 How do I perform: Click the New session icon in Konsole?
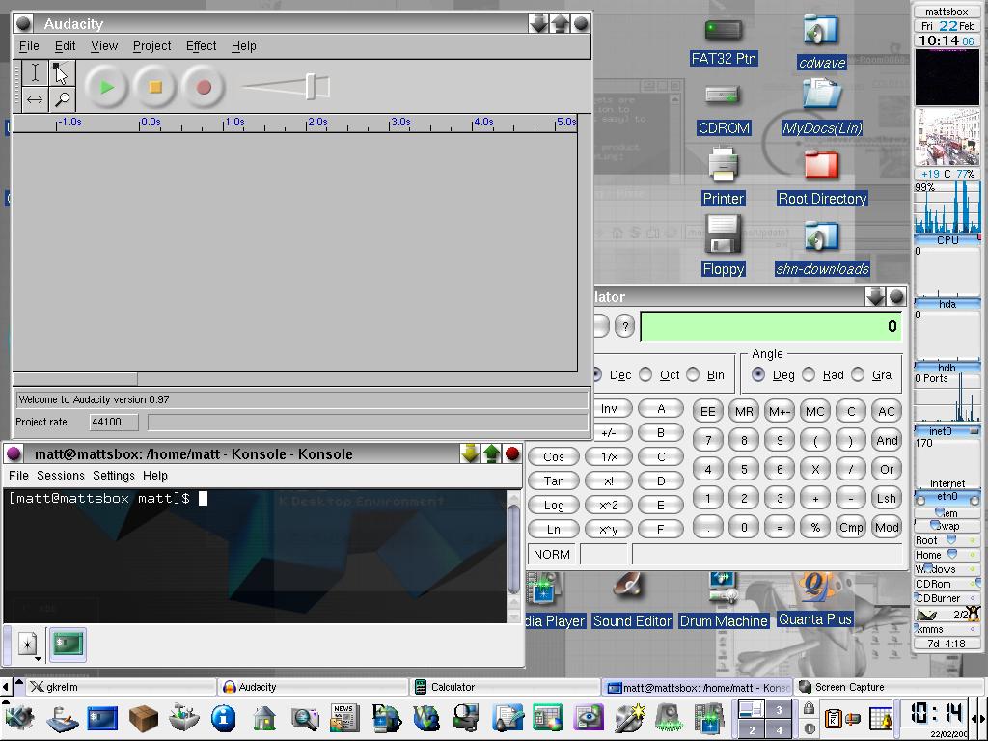point(28,645)
